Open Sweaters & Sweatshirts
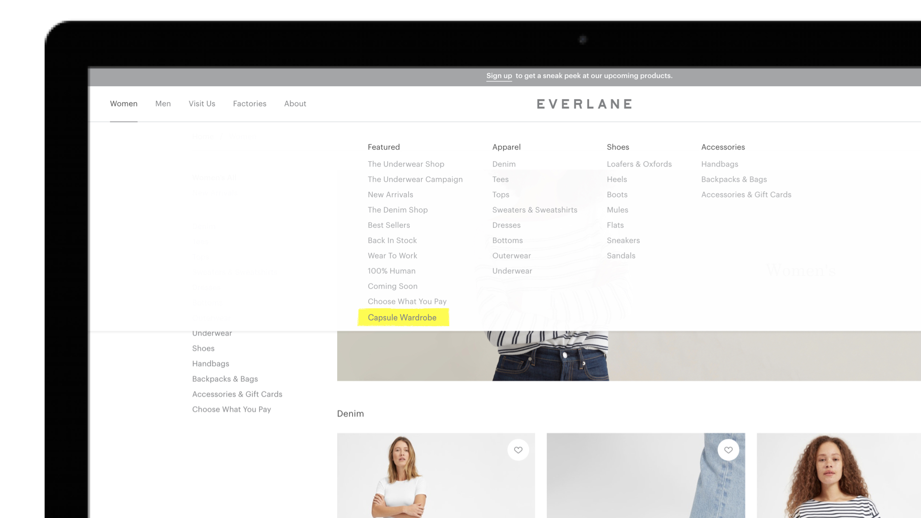The image size is (921, 518). tap(534, 210)
